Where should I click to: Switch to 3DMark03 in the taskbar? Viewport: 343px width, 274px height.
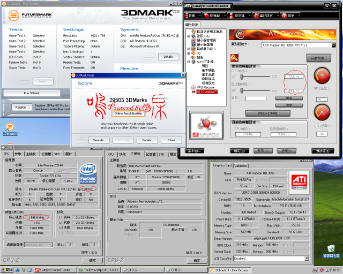tap(230, 270)
